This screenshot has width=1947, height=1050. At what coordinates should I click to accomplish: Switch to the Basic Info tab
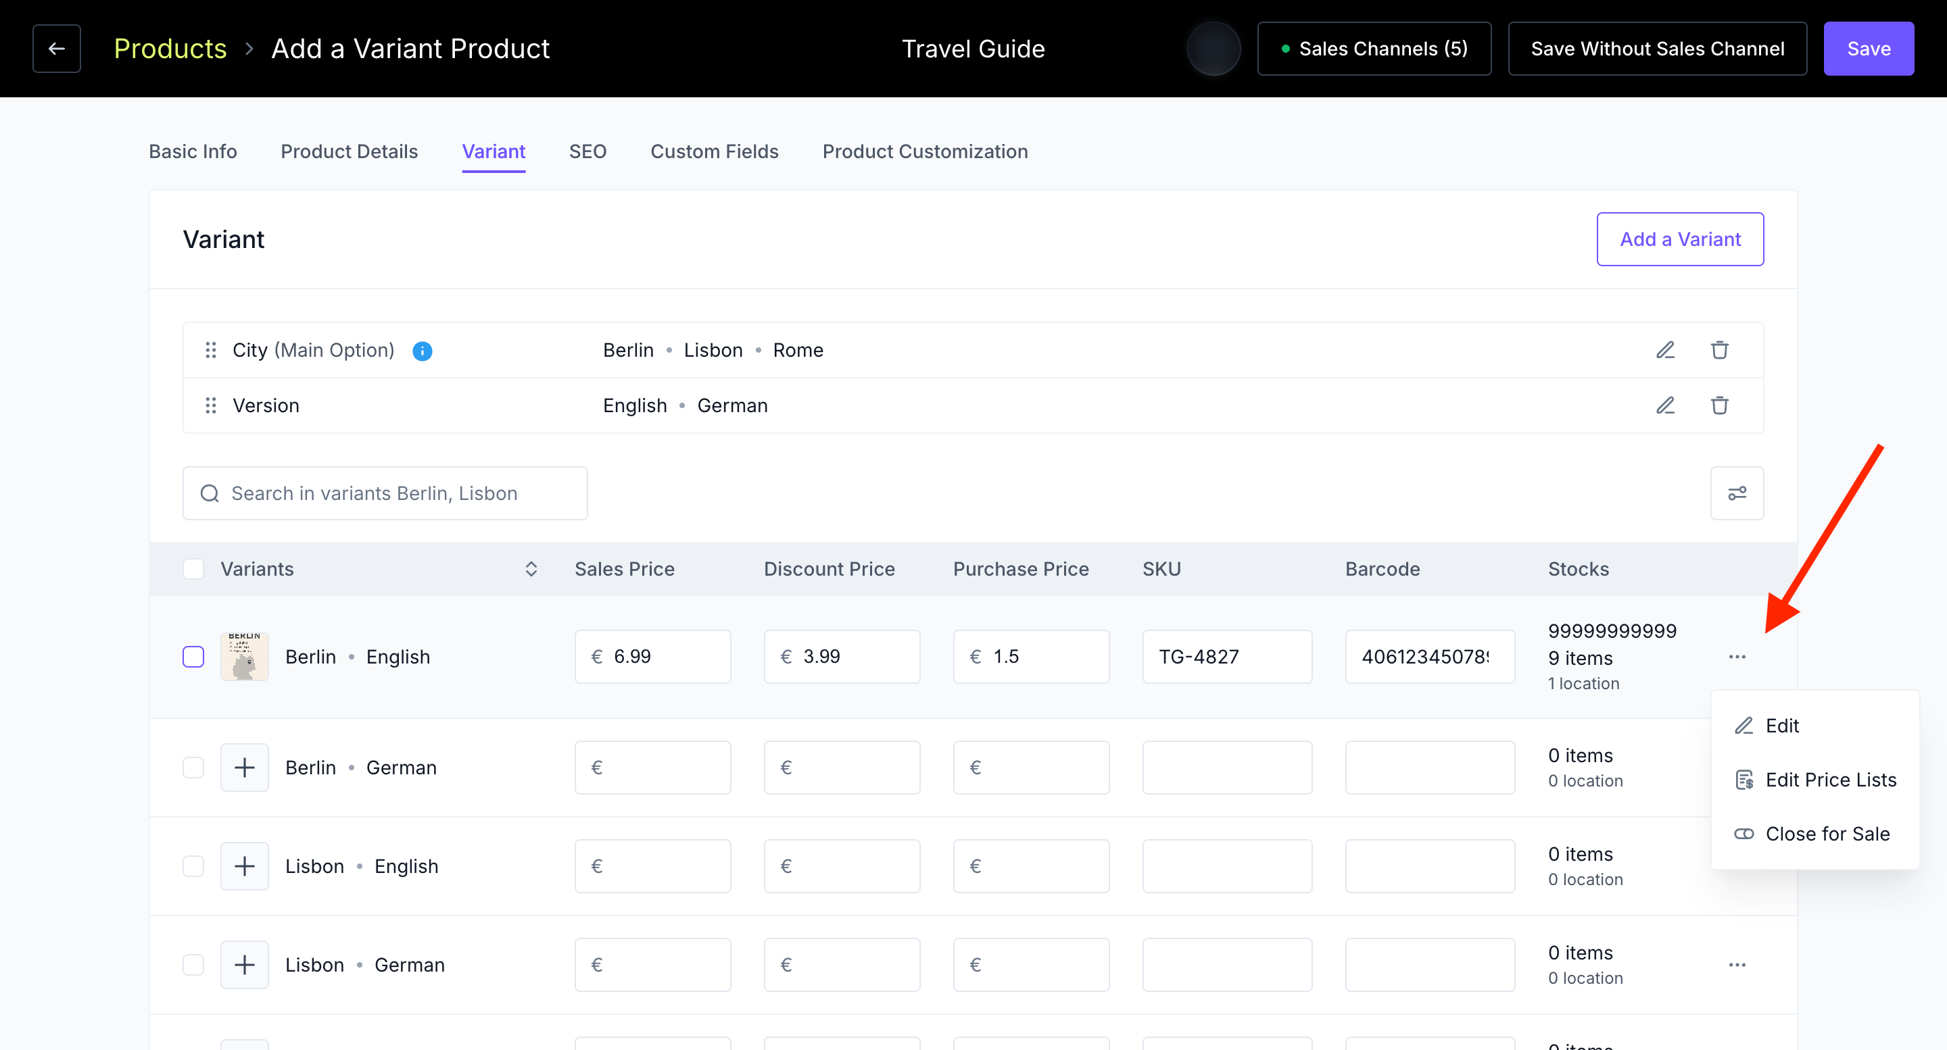193,151
